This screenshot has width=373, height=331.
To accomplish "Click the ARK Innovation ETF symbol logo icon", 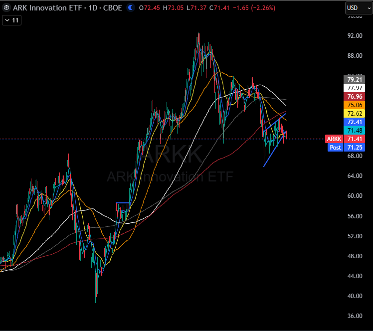I will point(6,8).
